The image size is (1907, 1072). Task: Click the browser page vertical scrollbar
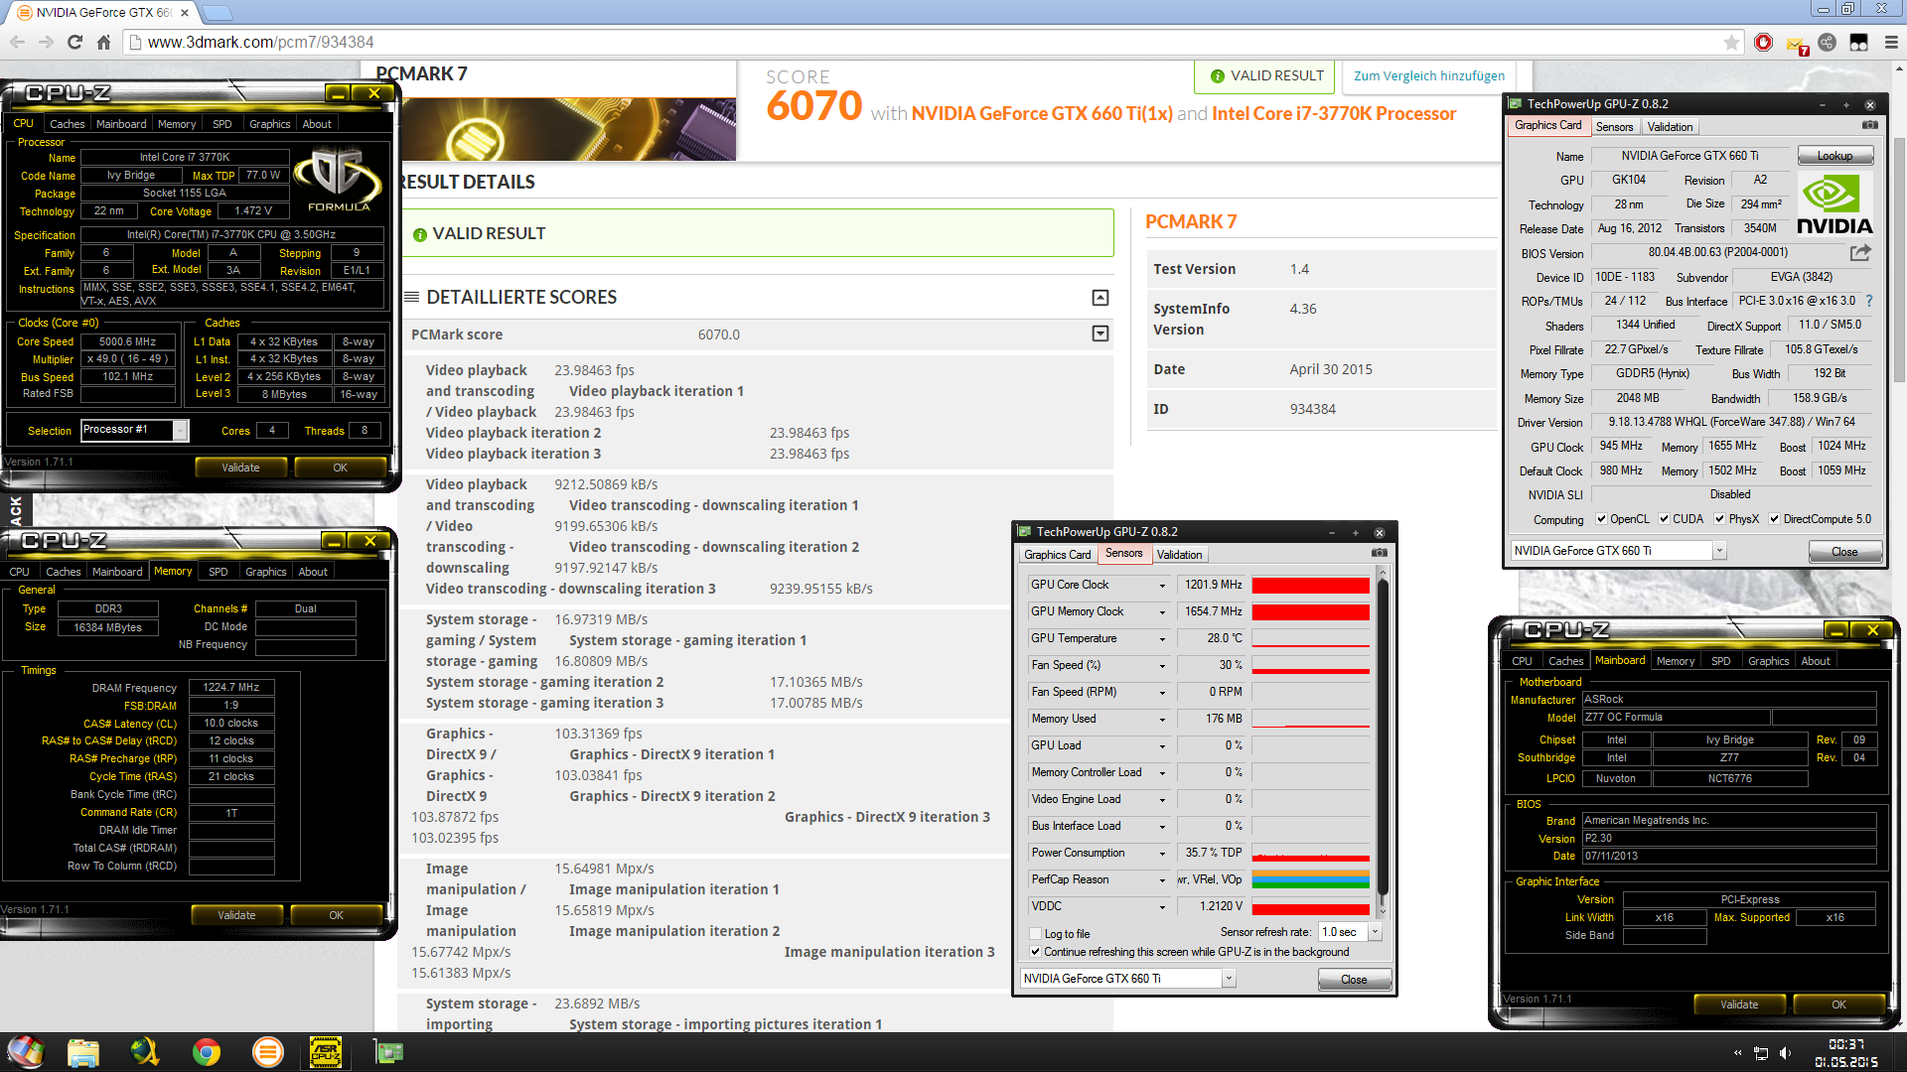1899,258
